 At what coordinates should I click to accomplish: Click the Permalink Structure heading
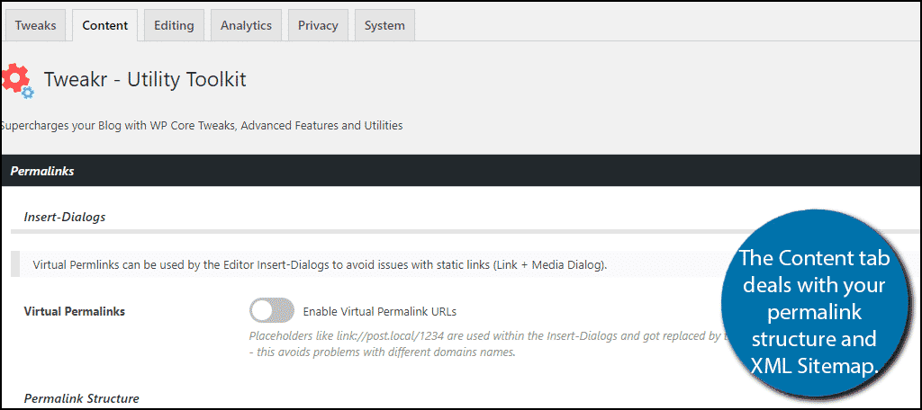pos(81,397)
